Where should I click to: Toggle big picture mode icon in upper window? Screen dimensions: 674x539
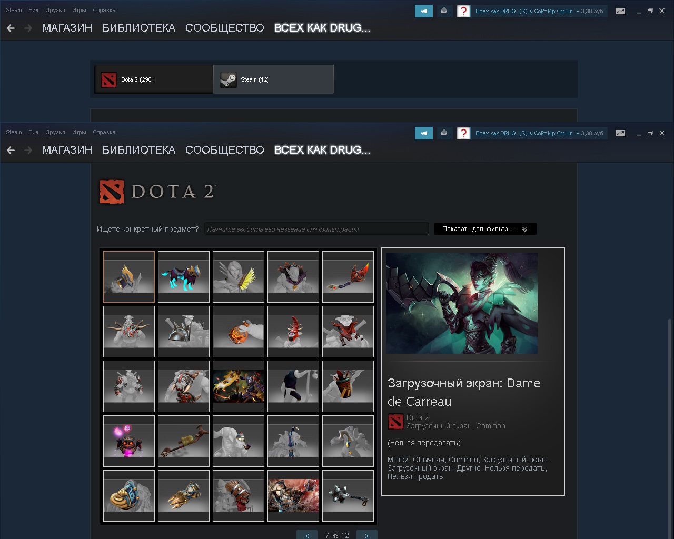[x=620, y=11]
